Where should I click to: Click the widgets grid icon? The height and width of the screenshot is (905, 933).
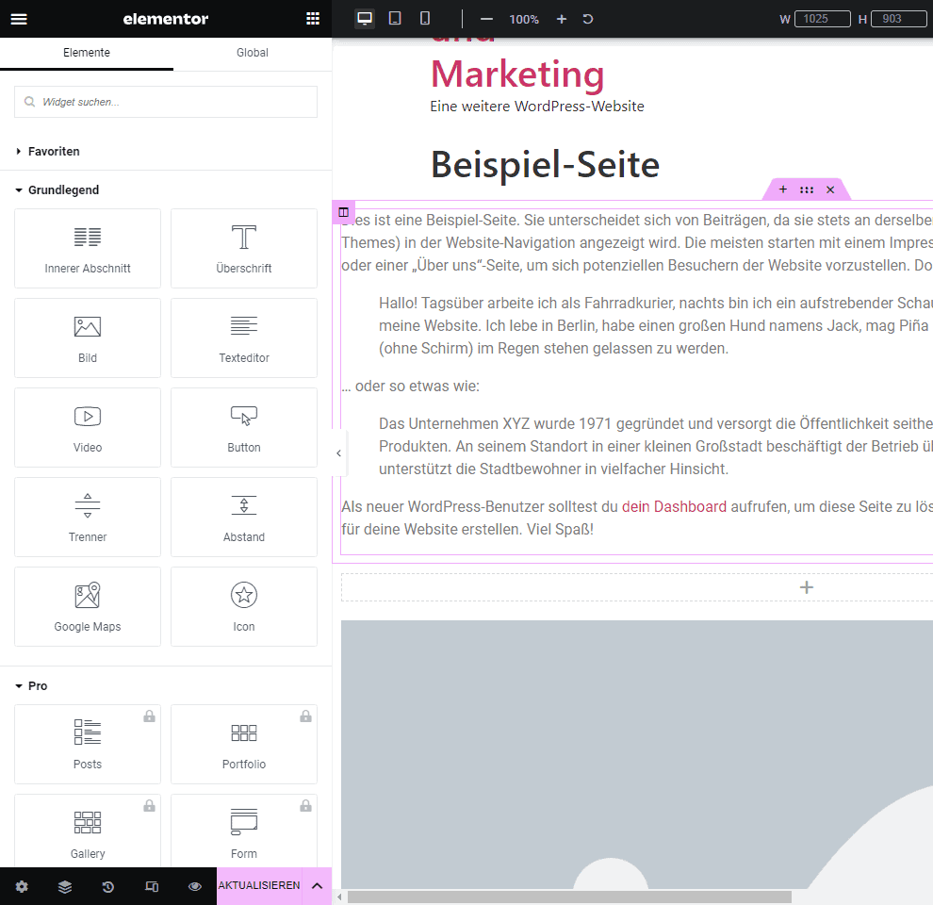pyautogui.click(x=313, y=19)
